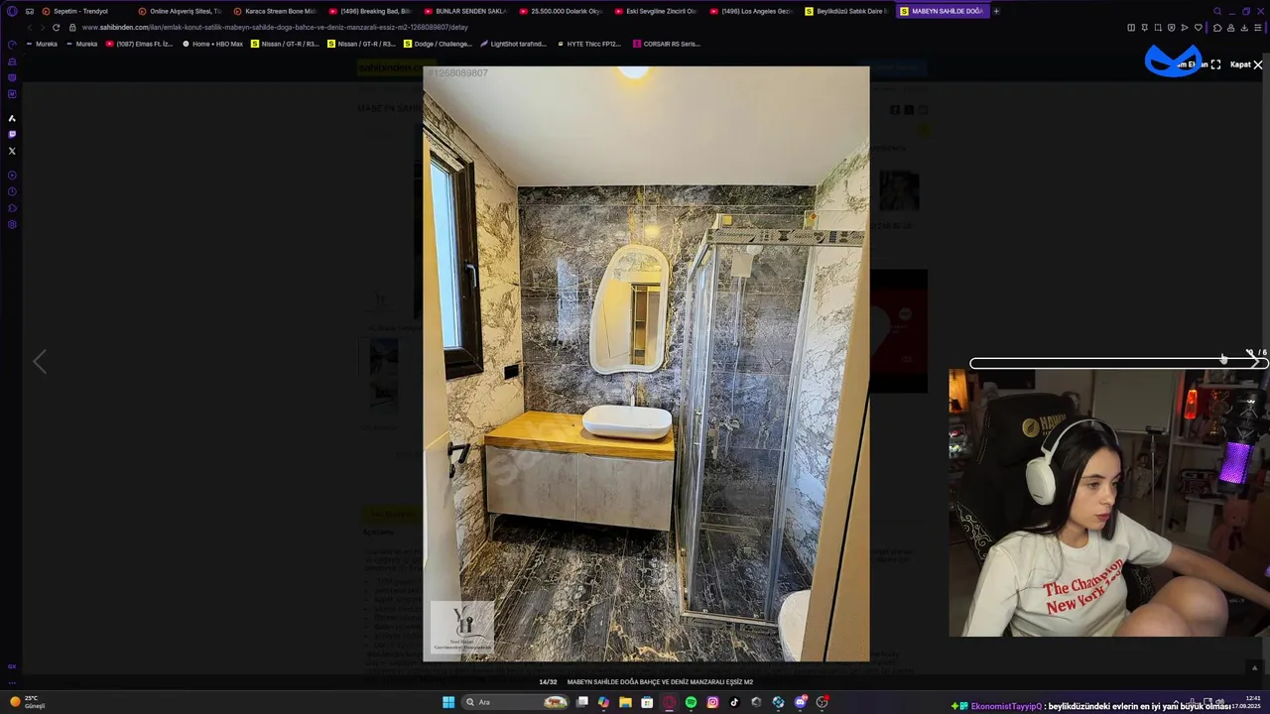The image size is (1270, 714).
Task: Click snapshot icon in browser toolbar
Action: click(x=1158, y=27)
